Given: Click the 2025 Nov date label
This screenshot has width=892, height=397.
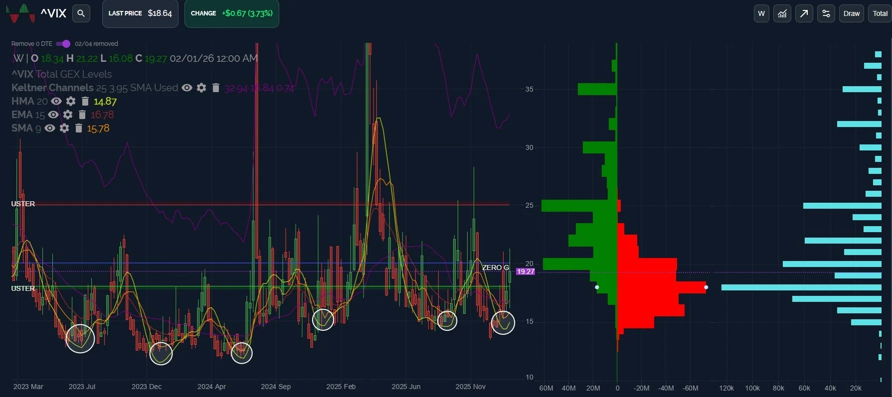Looking at the screenshot, I should point(471,387).
